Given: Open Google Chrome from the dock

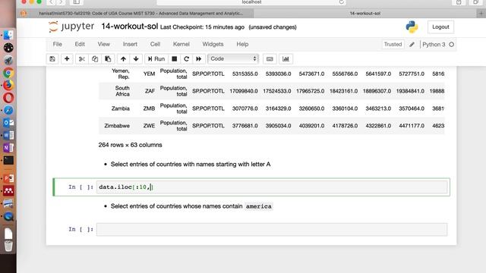Looking at the screenshot, I should [x=8, y=73].
